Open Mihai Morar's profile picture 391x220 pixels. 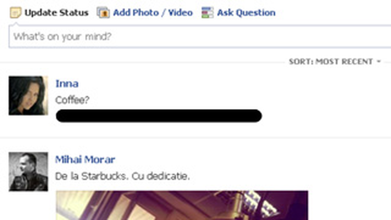tap(28, 171)
